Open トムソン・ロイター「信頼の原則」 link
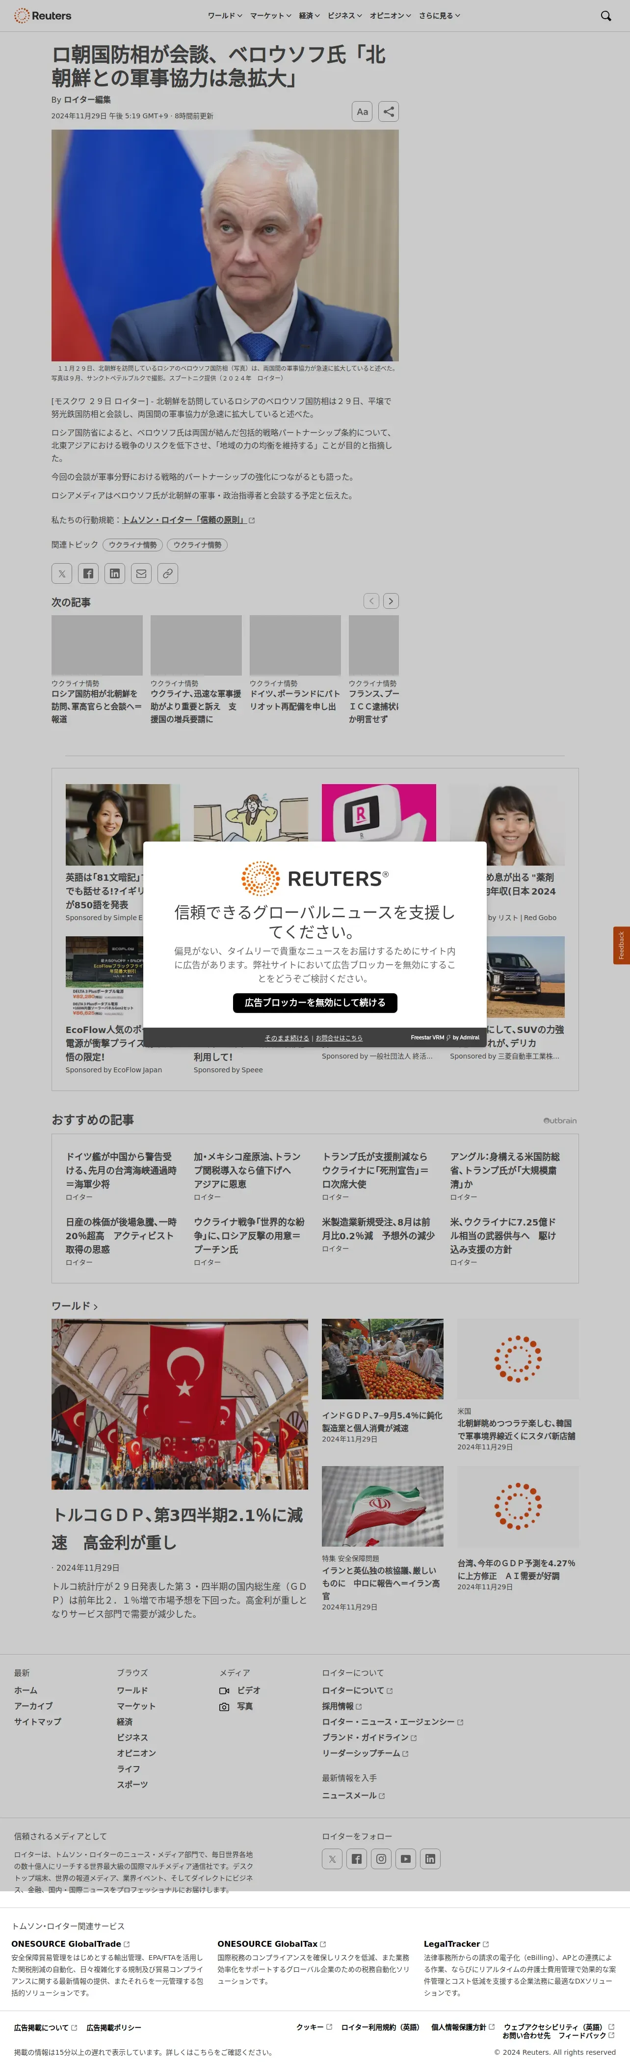630x2070 pixels. 188,520
